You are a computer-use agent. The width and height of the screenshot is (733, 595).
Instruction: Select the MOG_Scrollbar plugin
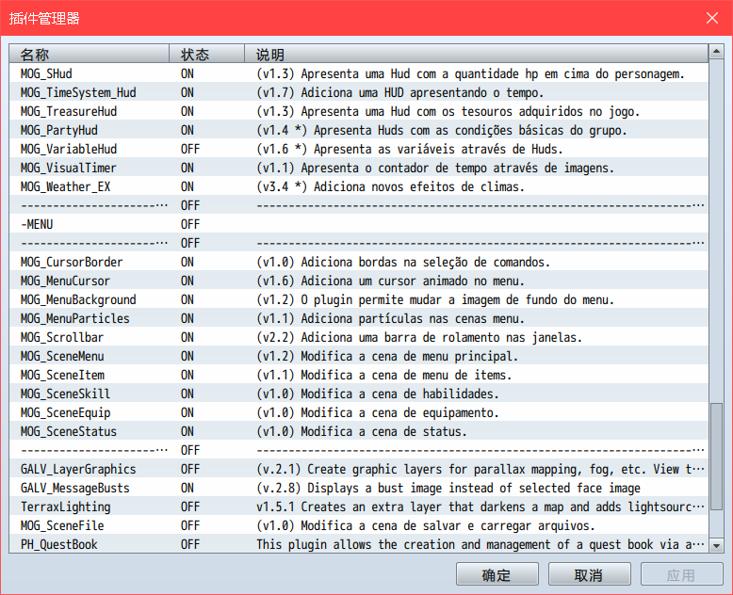[x=359, y=337]
